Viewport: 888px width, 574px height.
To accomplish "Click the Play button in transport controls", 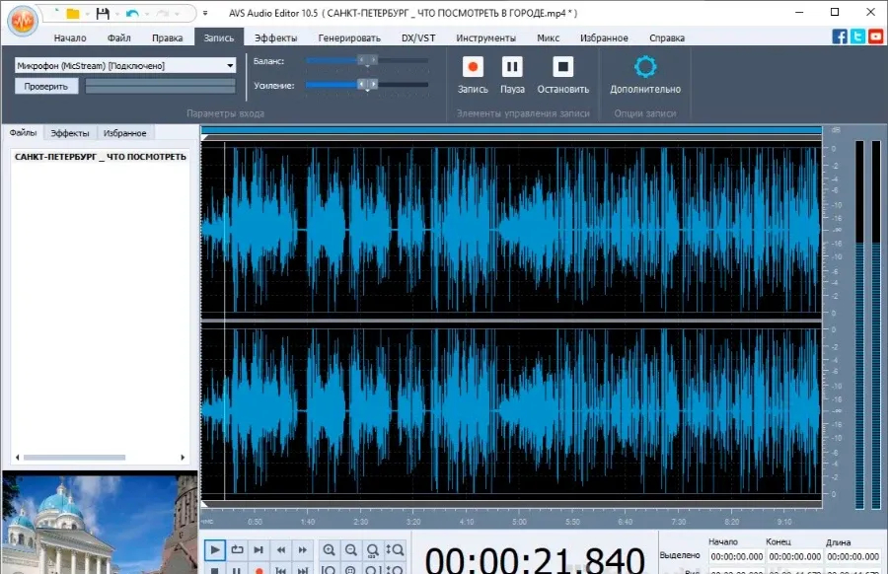I will pyautogui.click(x=215, y=549).
